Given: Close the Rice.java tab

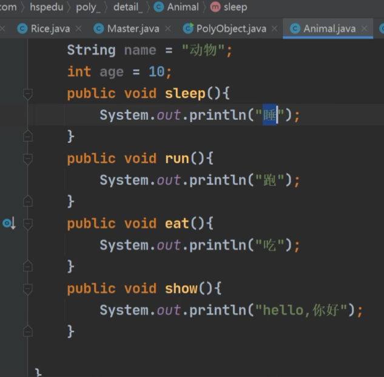Looking at the screenshot, I should [79, 29].
